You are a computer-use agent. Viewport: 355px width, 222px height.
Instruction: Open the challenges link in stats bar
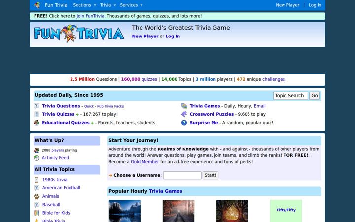coord(274,79)
